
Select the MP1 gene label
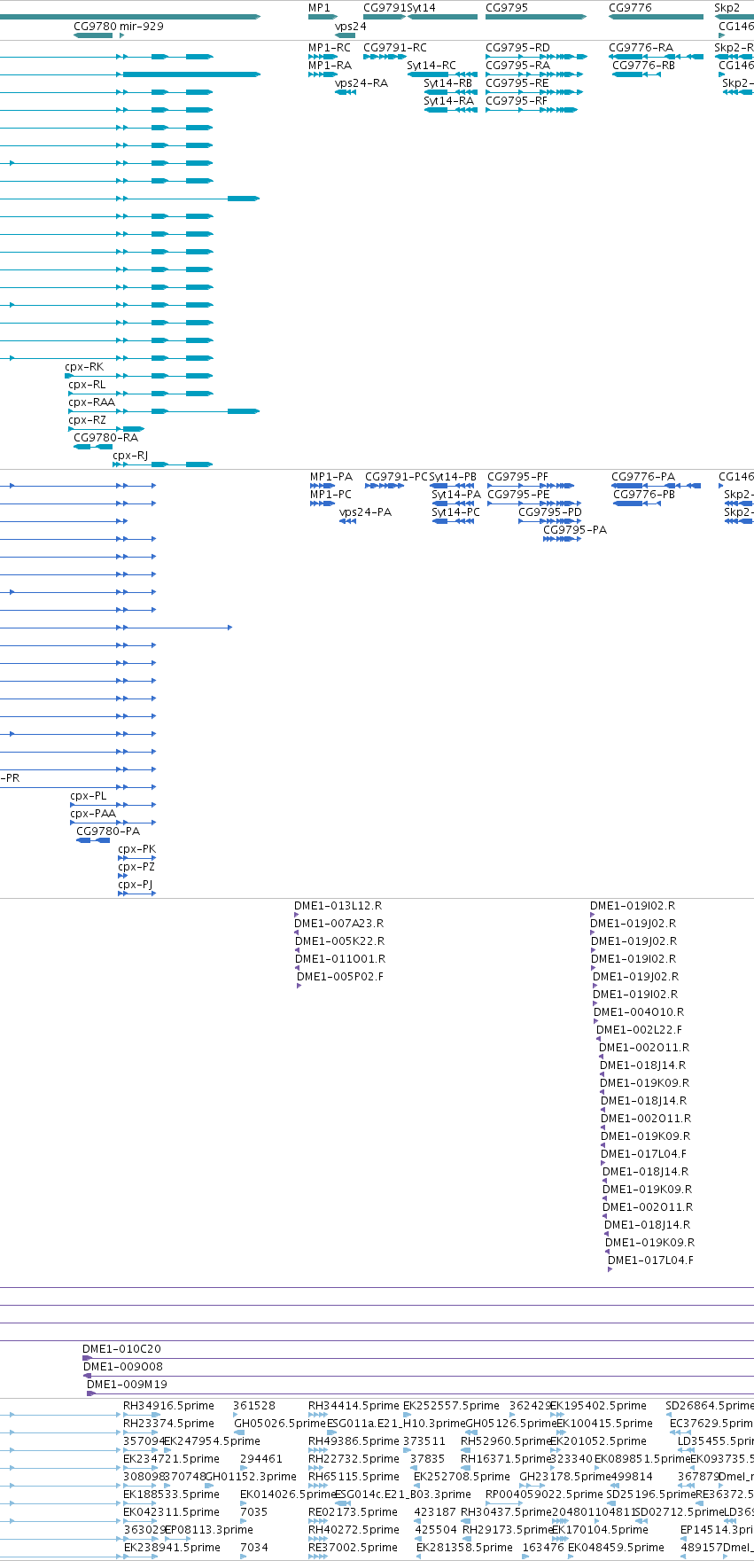click(319, 7)
